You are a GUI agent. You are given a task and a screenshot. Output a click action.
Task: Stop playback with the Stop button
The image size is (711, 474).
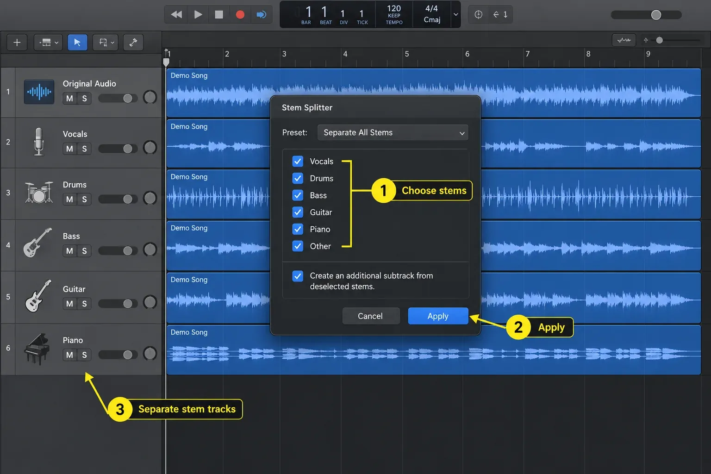click(219, 14)
